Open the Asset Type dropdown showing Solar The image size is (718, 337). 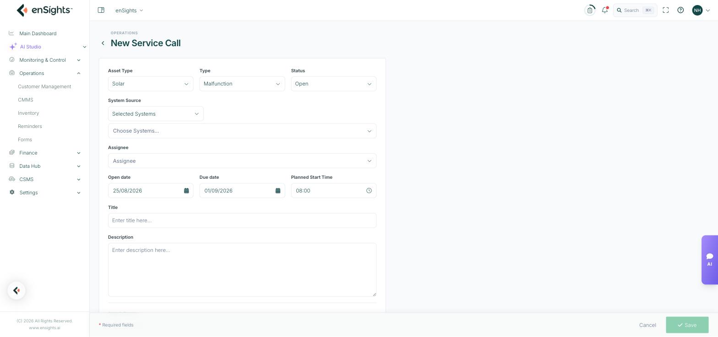point(151,84)
